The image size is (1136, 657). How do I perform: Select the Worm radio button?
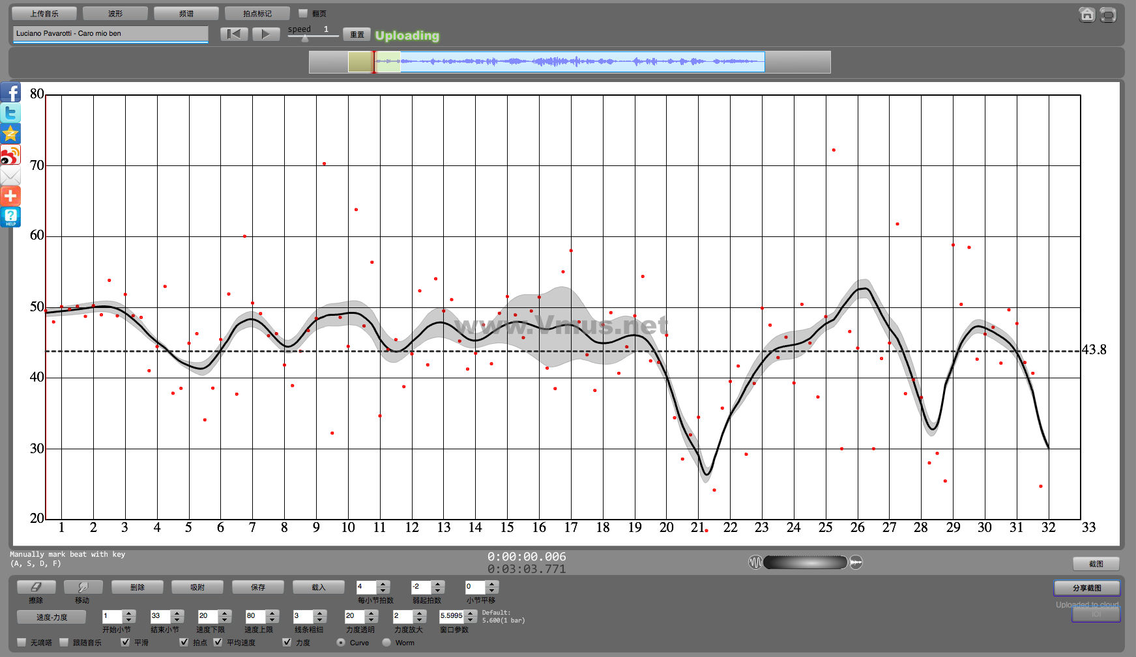click(x=386, y=642)
